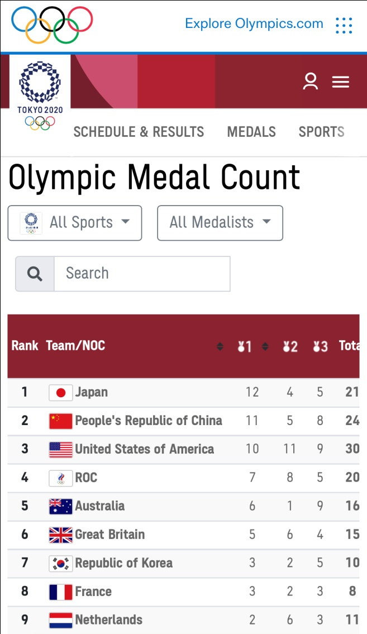Image resolution: width=367 pixels, height=634 pixels.
Task: Switch to the Medals tab
Action: coord(251,132)
